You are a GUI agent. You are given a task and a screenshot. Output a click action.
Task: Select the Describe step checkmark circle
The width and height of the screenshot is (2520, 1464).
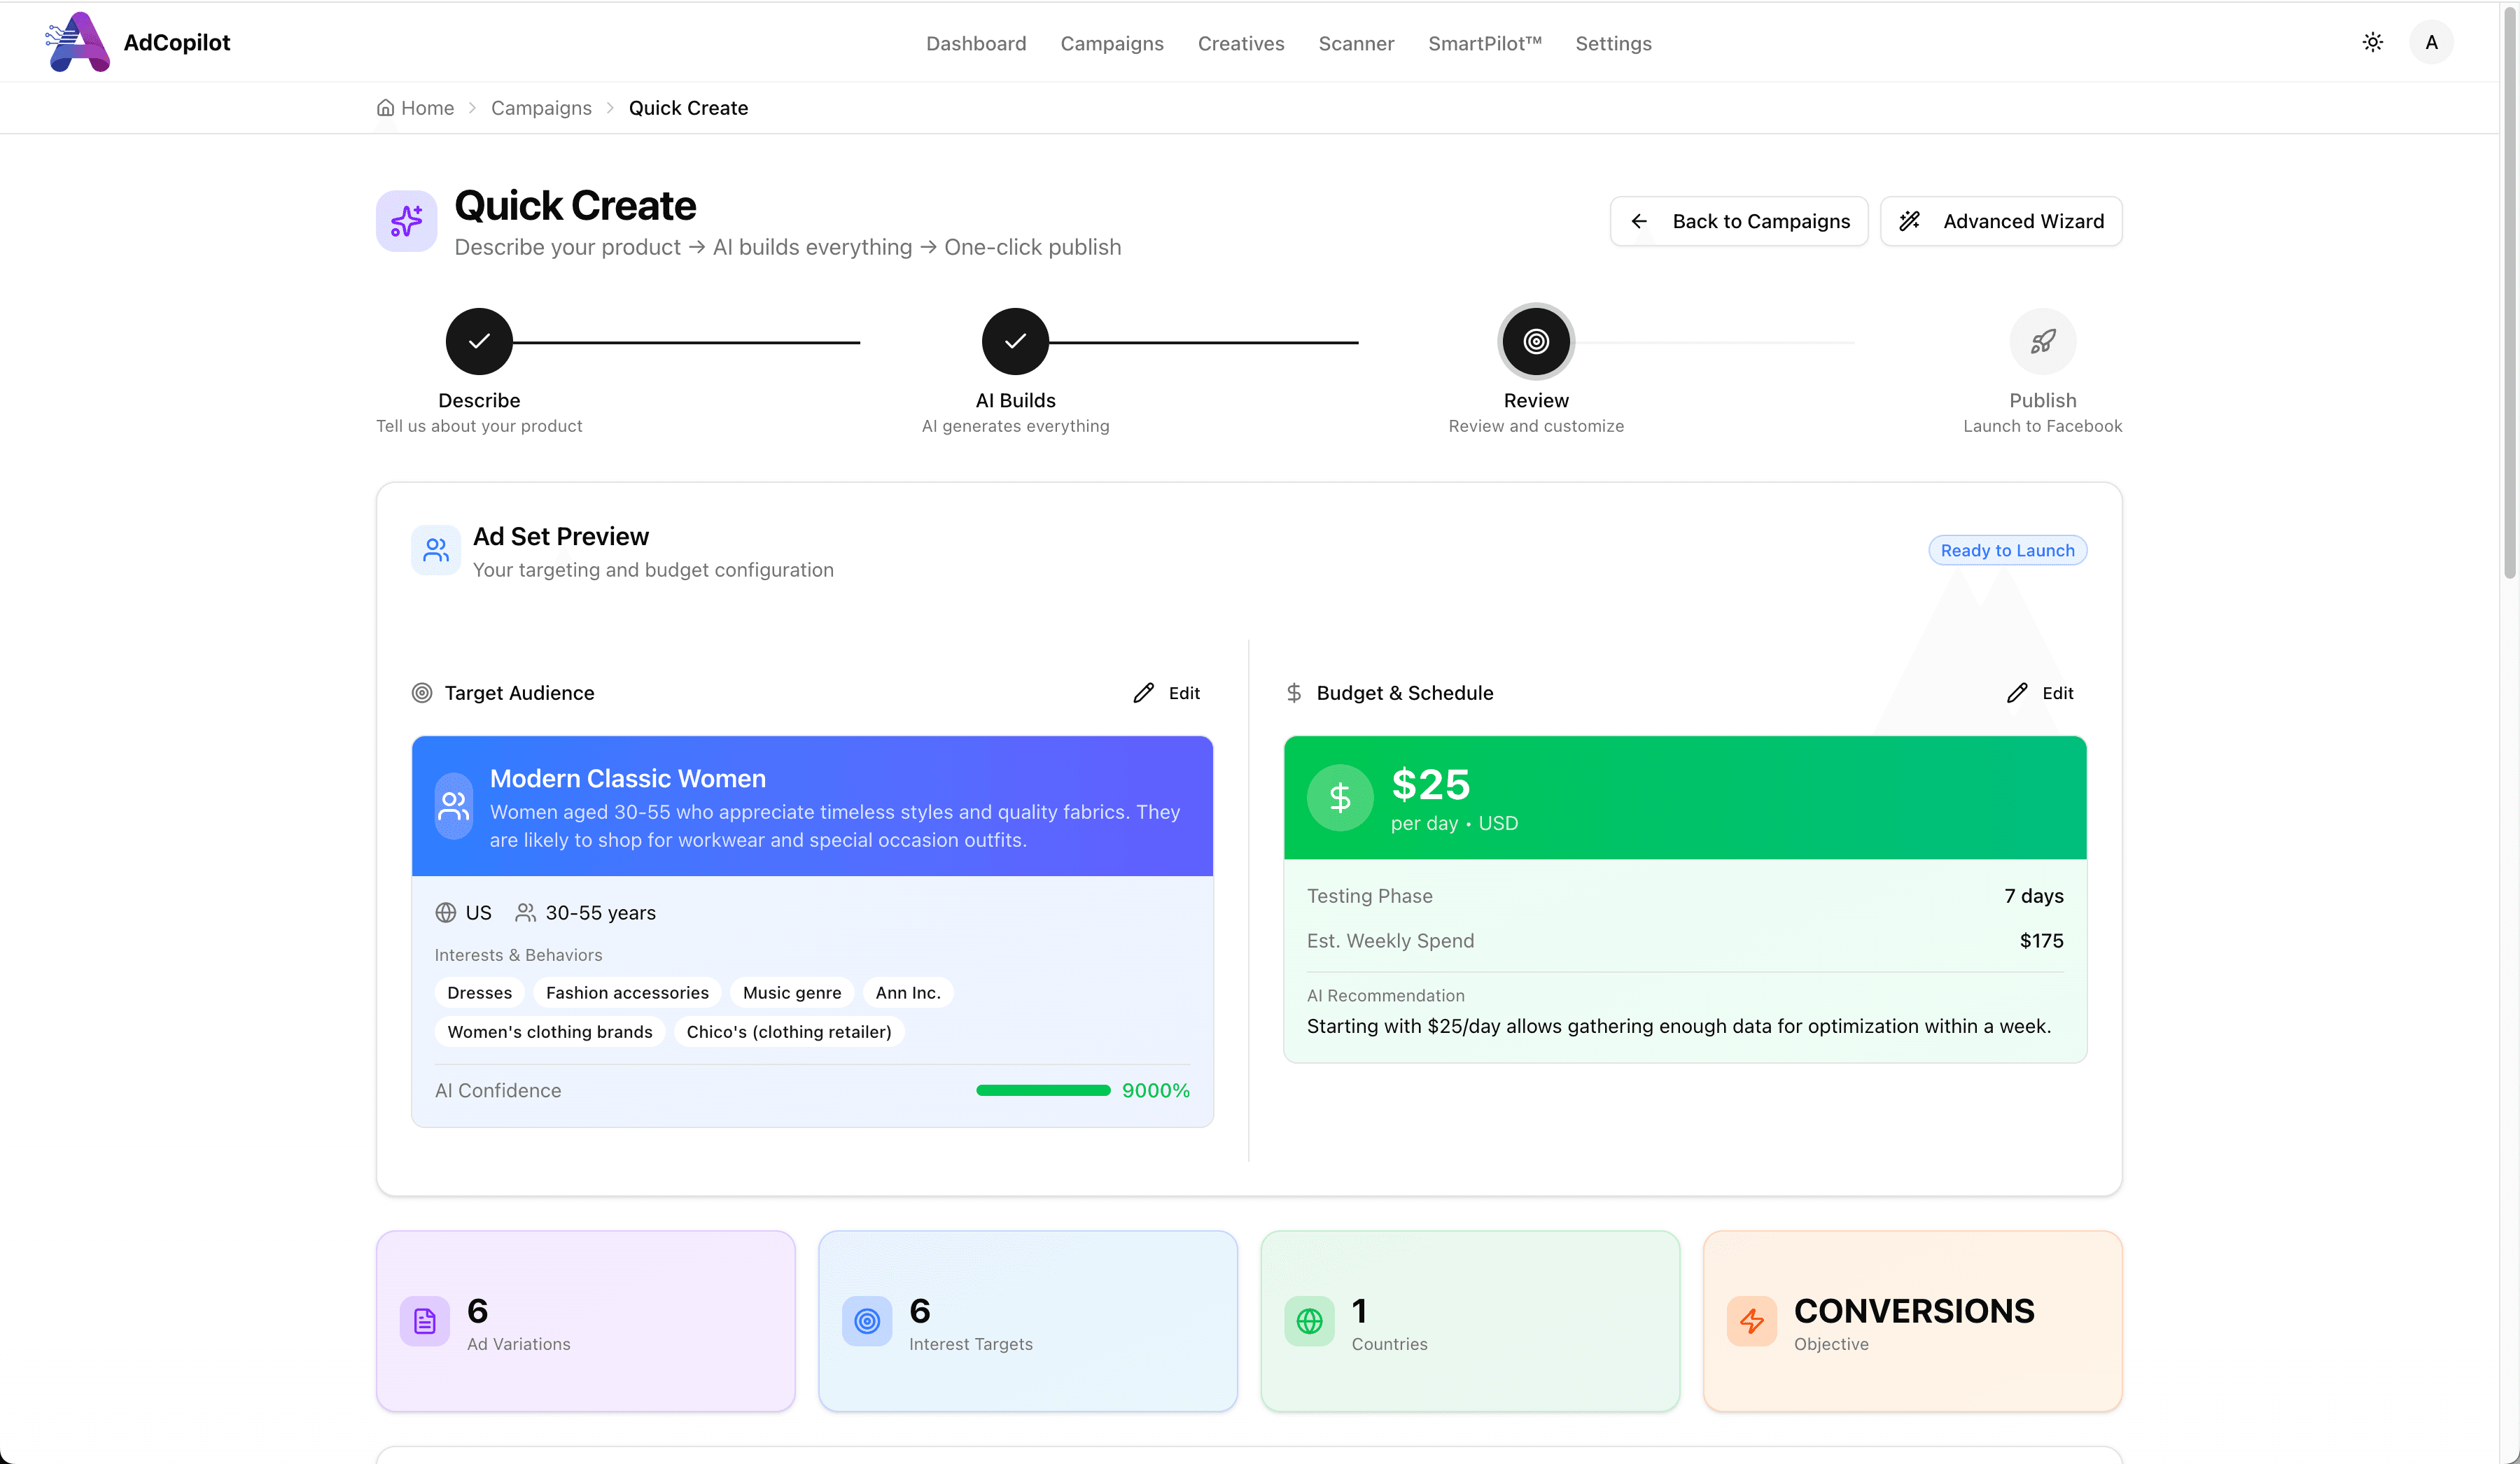pos(479,341)
